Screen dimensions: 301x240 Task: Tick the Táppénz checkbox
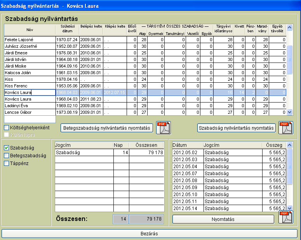click(7, 163)
